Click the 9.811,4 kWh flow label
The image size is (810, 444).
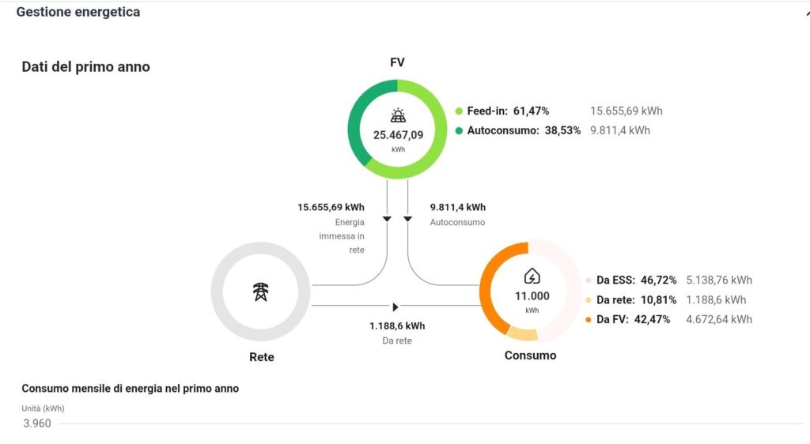click(x=458, y=207)
